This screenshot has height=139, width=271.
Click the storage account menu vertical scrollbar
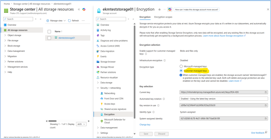tap(134, 72)
